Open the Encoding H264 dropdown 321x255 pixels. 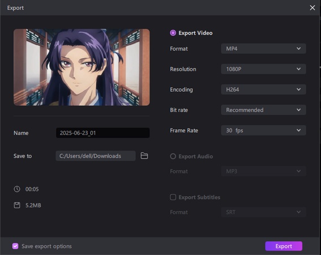coord(263,90)
